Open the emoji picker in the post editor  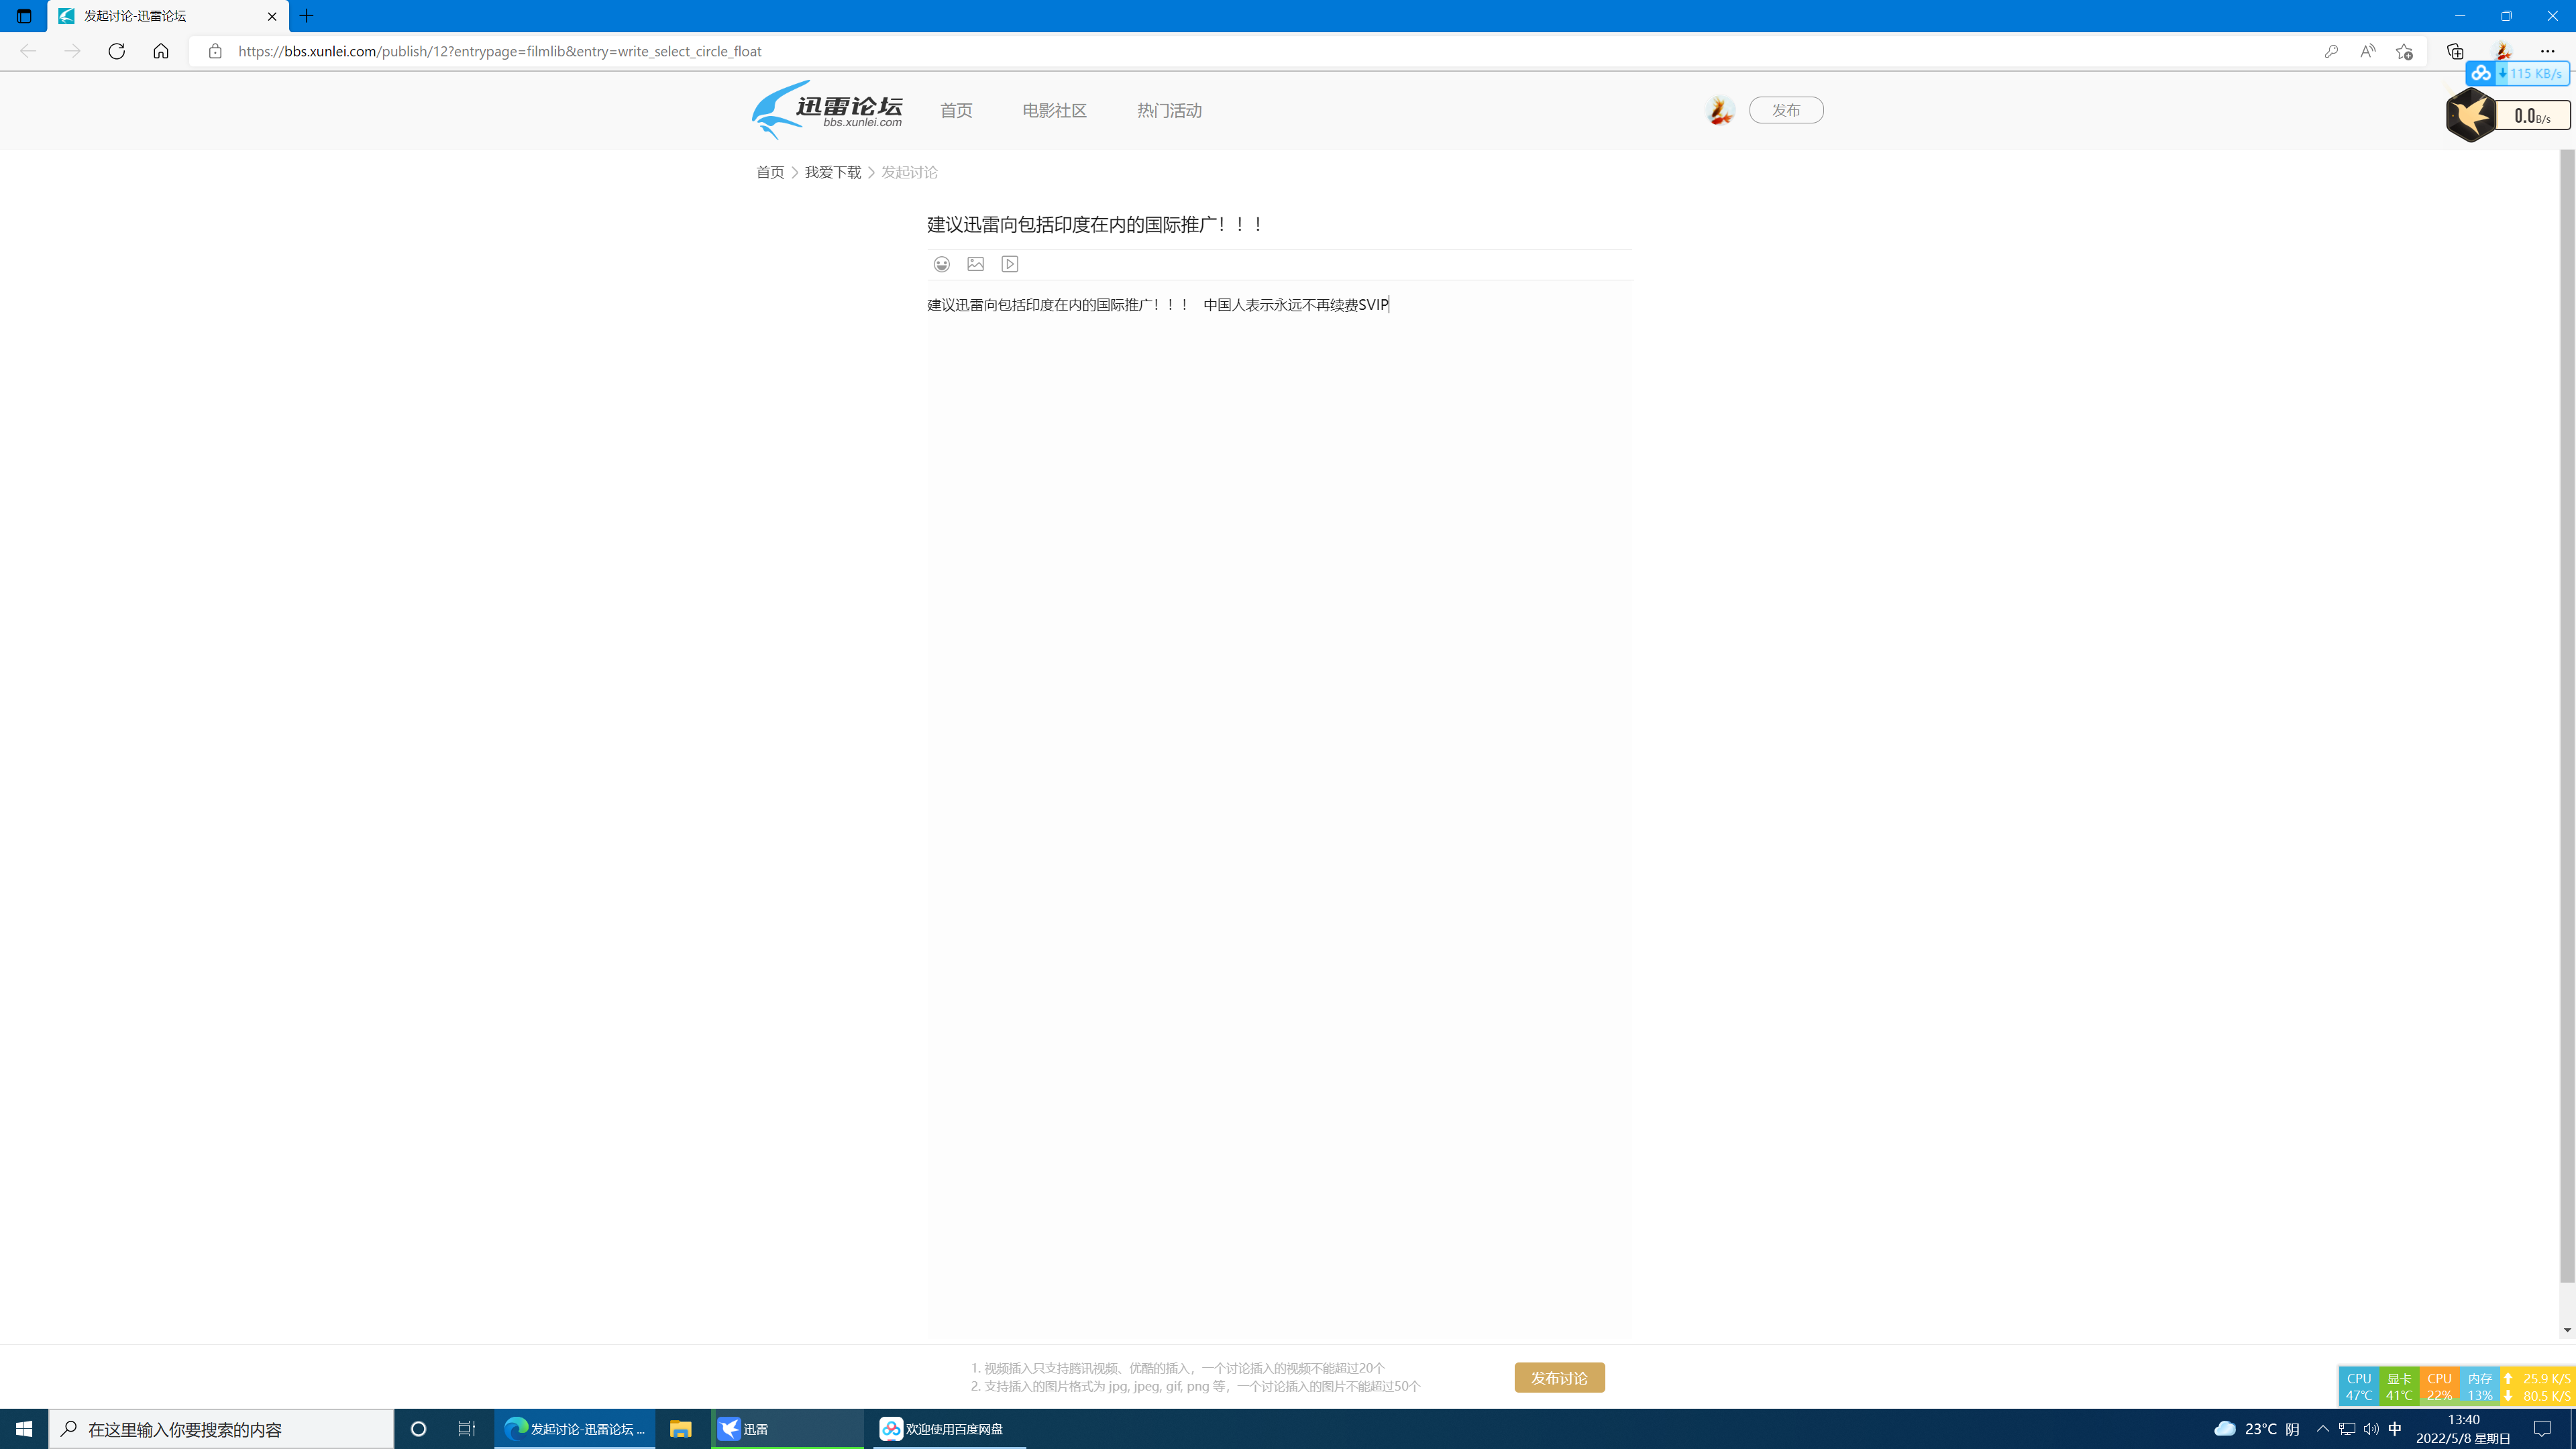[x=941, y=264]
